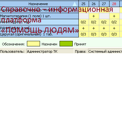Sort by the Назначение column header
The height and width of the screenshot is (116, 122).
pos(39,4)
